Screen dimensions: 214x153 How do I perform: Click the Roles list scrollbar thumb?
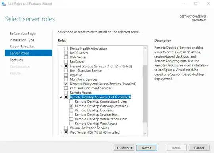click(x=145, y=93)
